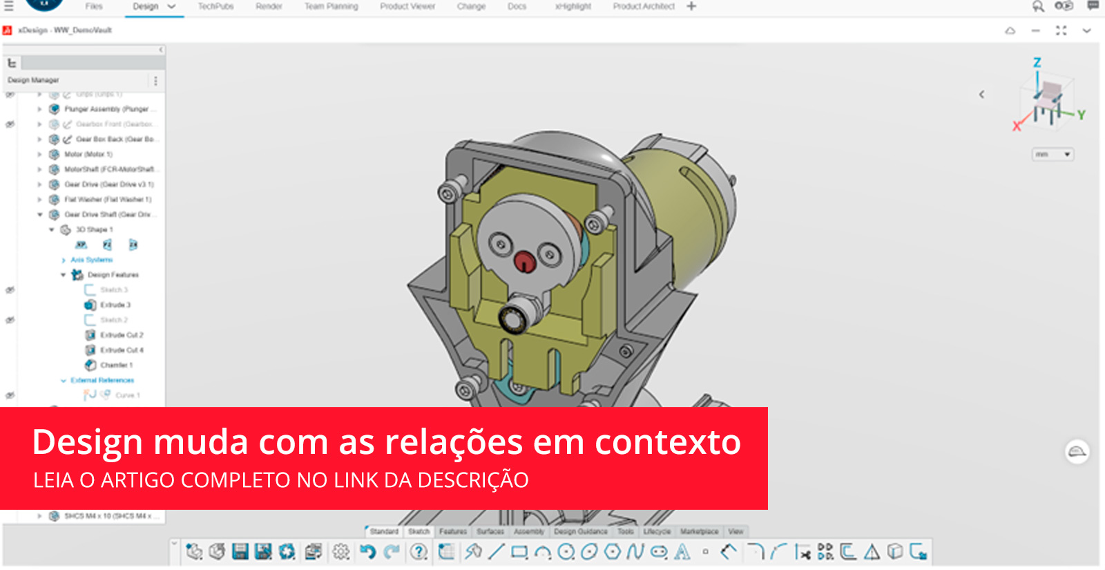1105x570 pixels.
Task: Open the Render app tab
Action: point(269,6)
